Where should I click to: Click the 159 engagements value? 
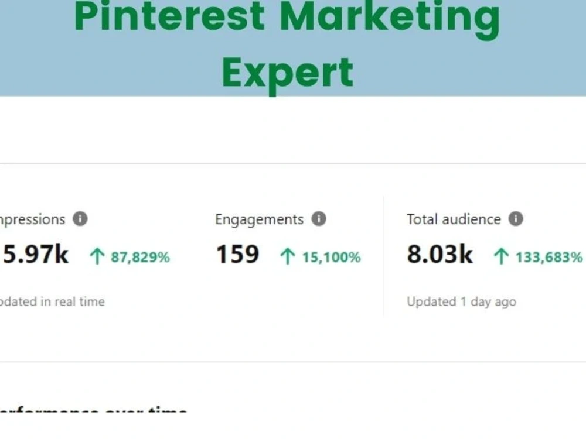[x=238, y=255]
